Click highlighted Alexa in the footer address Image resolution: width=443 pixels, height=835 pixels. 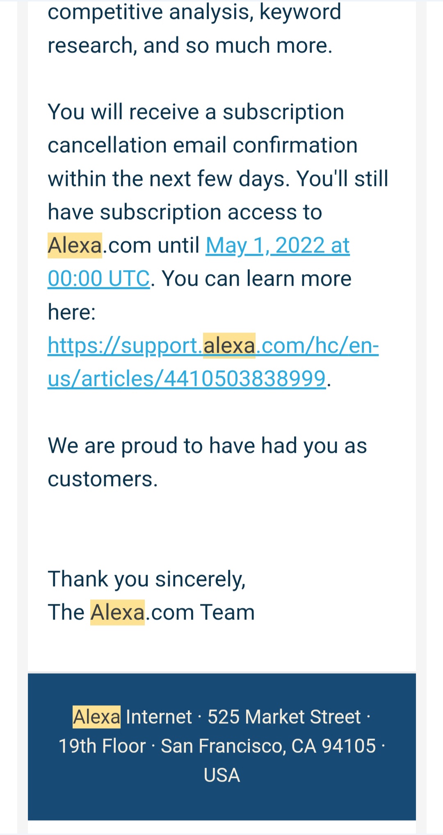click(96, 717)
